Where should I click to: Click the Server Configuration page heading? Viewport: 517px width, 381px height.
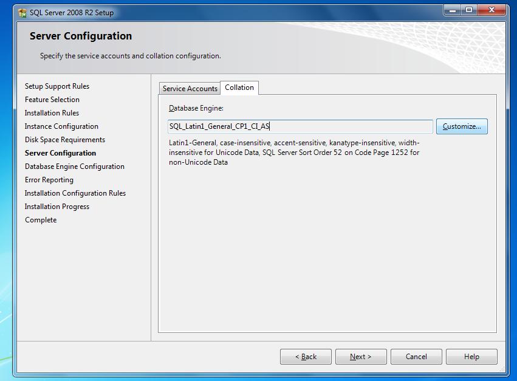tap(81, 36)
